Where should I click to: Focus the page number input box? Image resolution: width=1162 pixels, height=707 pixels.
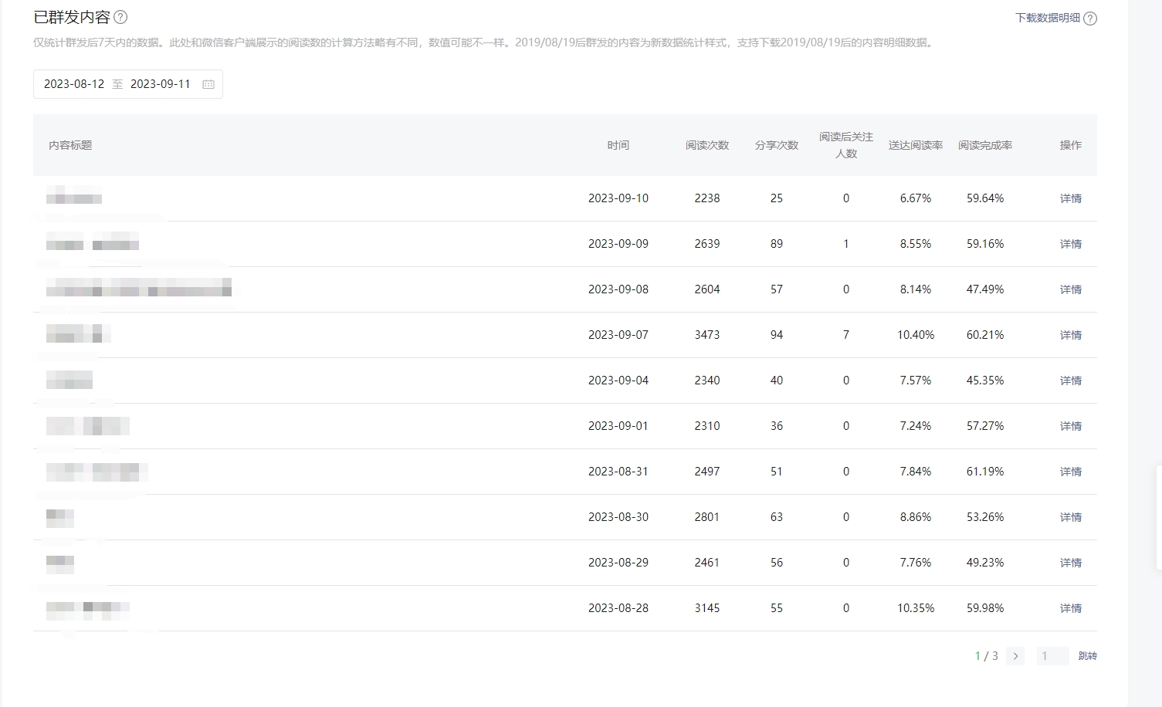tap(1052, 656)
